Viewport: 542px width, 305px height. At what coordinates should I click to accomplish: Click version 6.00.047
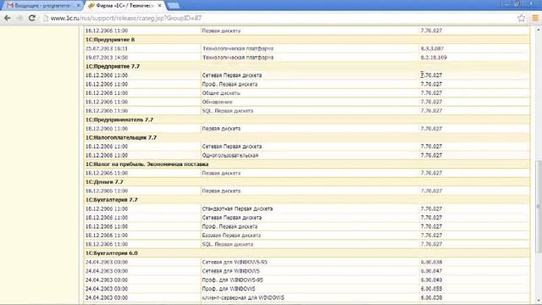431,271
